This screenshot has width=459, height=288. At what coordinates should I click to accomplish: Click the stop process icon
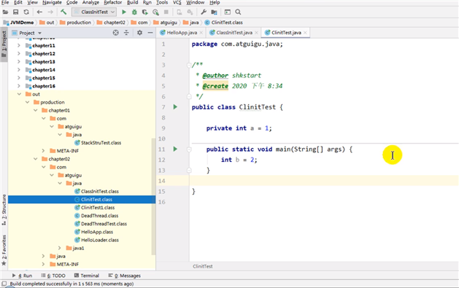166,12
